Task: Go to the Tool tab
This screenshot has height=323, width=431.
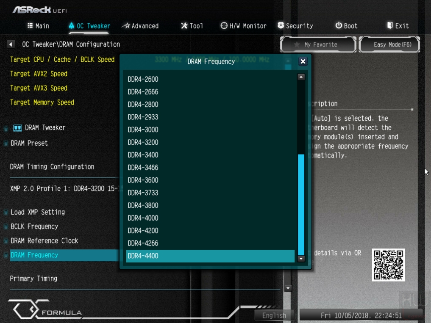Action: (x=192, y=26)
